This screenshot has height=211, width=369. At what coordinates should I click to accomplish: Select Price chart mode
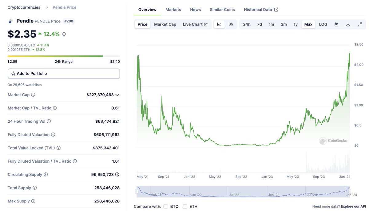[x=143, y=24]
